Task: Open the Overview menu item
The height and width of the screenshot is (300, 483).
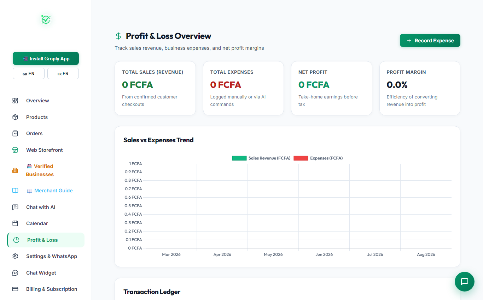Action: (x=46, y=101)
